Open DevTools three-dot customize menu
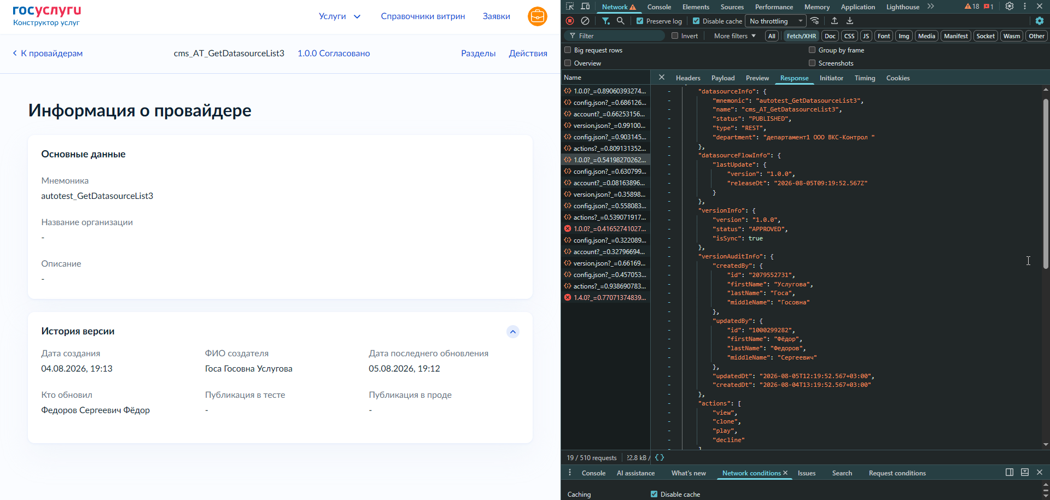 pyautogui.click(x=1025, y=7)
